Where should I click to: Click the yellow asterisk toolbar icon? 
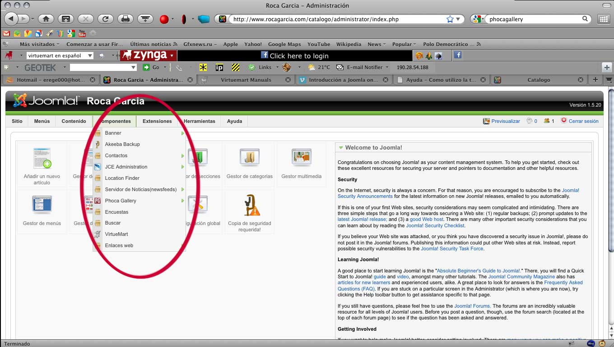[204, 67]
